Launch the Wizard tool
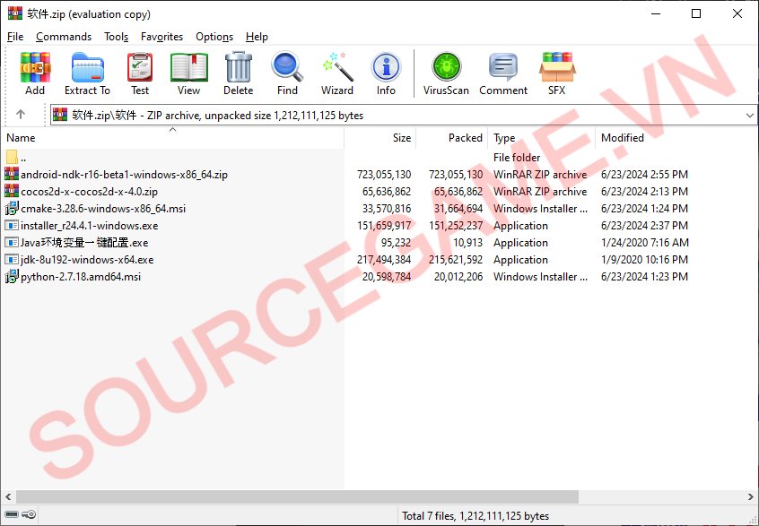The width and height of the screenshot is (759, 526). 337,73
